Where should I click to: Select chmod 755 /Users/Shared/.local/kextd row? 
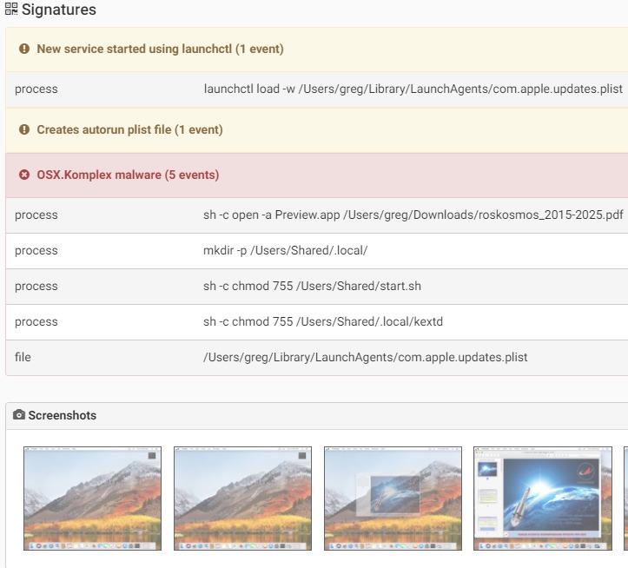317,322
